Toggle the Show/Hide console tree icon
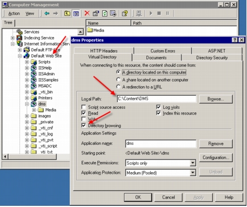247x207 pixels. click(76, 14)
